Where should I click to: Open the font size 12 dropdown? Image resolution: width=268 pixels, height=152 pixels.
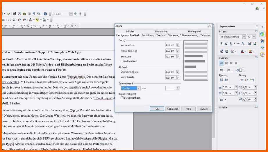click(254, 37)
